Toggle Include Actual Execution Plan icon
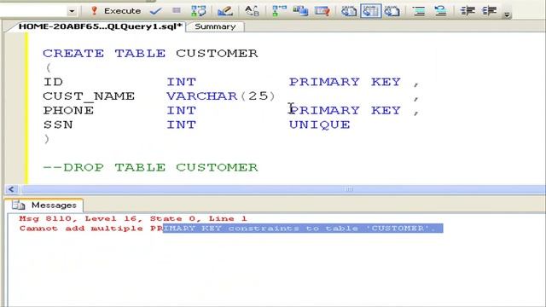 tap(279, 11)
